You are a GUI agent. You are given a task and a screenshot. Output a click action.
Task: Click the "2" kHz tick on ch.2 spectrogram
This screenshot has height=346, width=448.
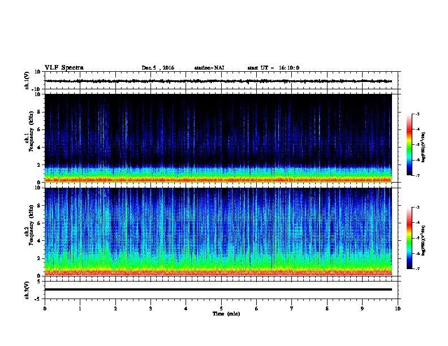(39, 258)
